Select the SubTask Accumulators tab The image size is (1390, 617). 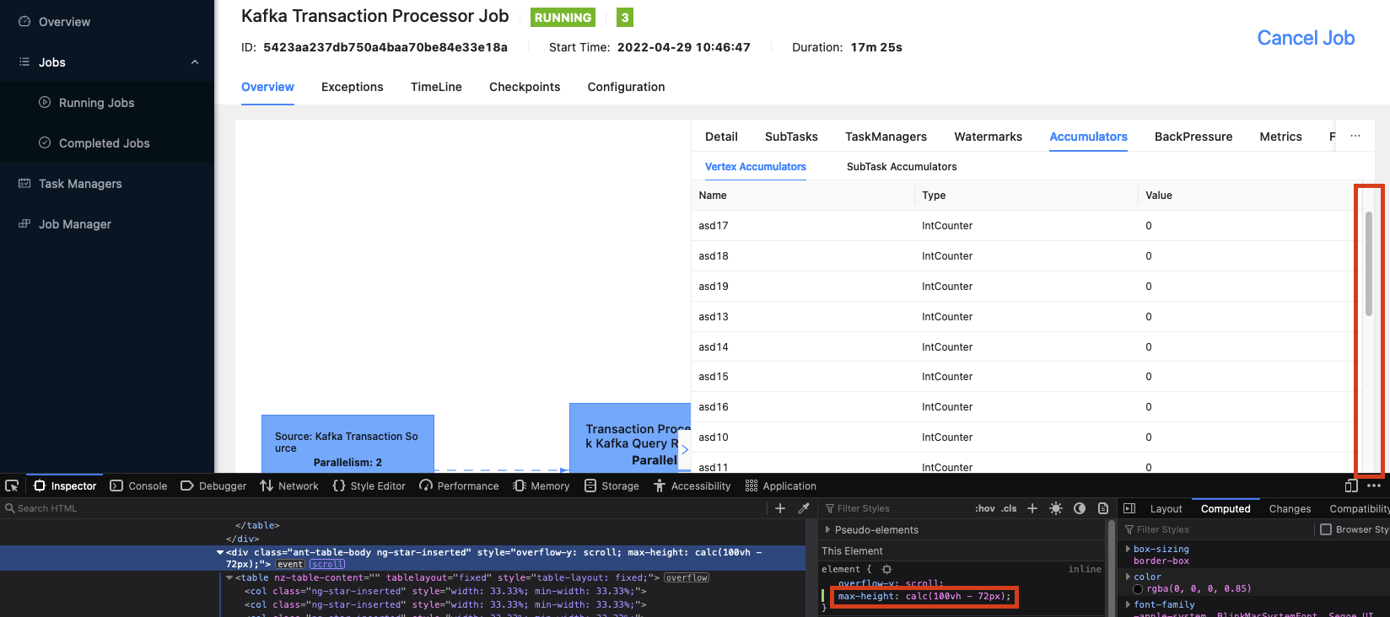tap(902, 167)
